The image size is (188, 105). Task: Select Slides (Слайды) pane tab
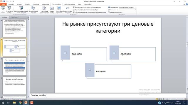point(5,17)
